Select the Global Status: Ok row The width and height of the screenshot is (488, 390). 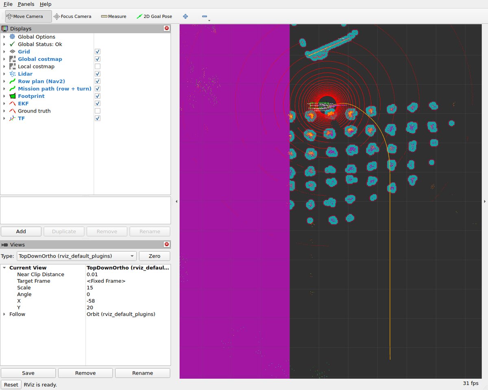(x=40, y=44)
